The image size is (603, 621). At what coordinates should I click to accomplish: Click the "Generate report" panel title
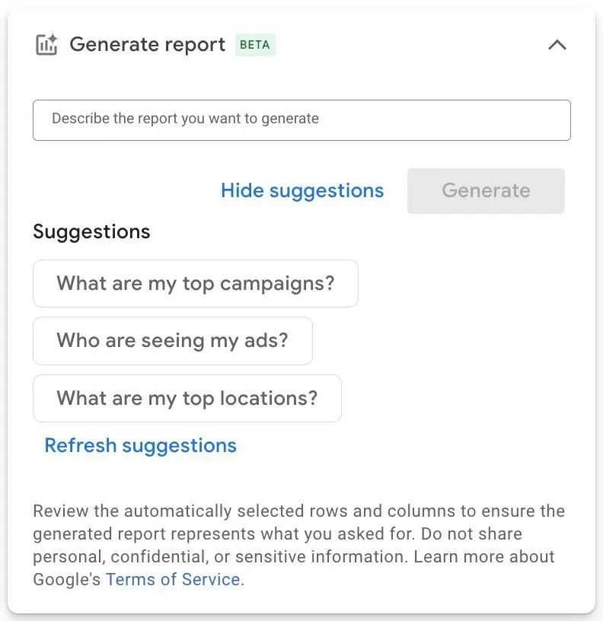(x=148, y=45)
